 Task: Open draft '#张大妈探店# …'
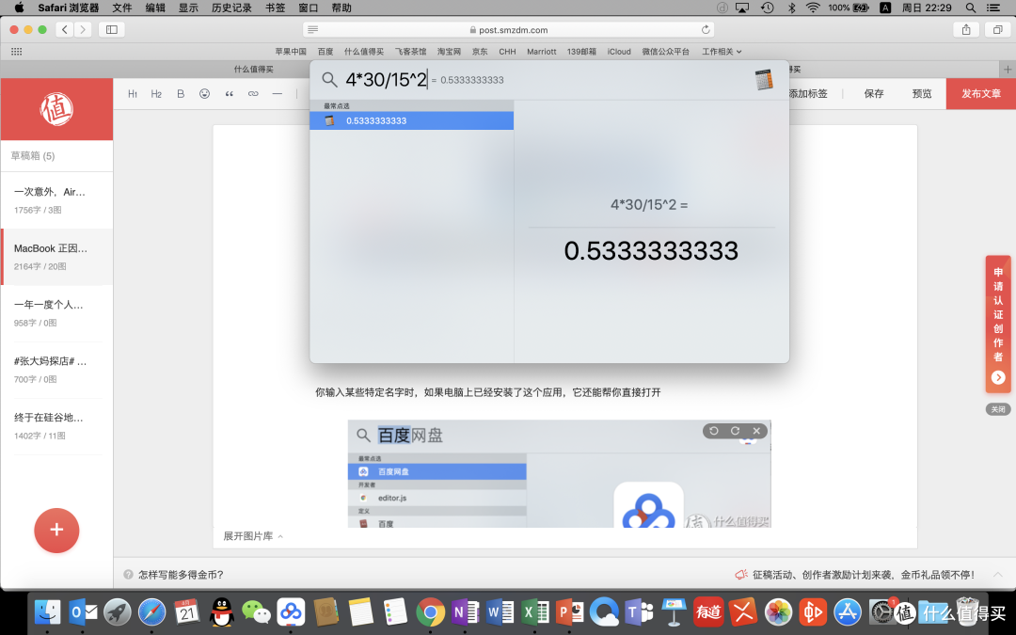coord(56,370)
